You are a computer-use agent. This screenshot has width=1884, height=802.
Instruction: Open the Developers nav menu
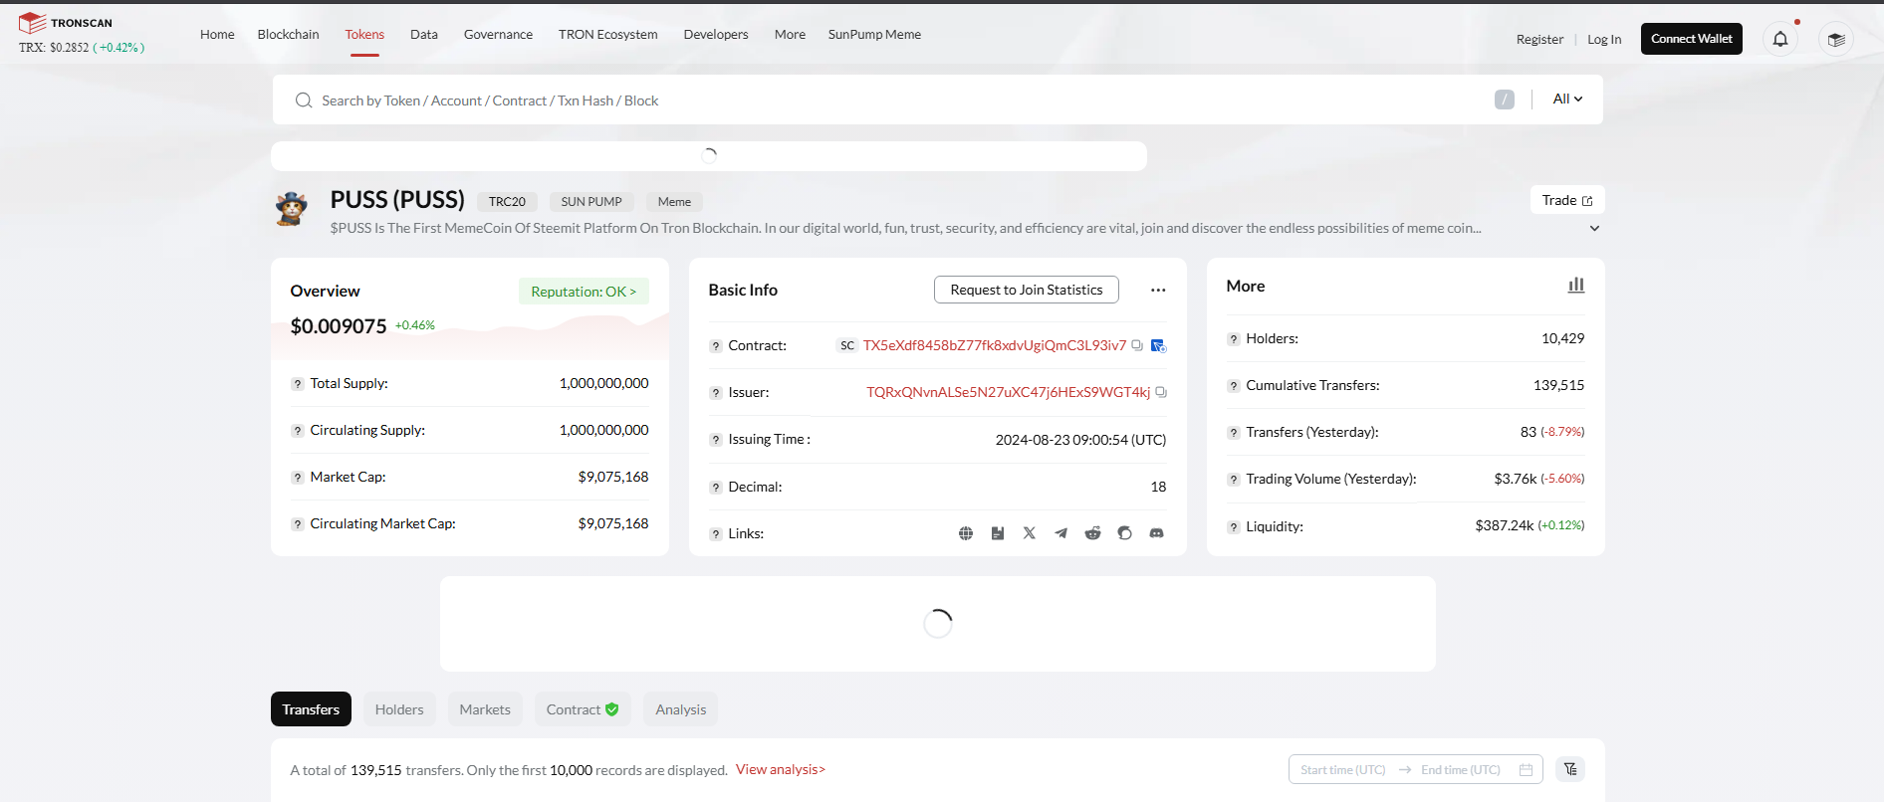click(716, 34)
